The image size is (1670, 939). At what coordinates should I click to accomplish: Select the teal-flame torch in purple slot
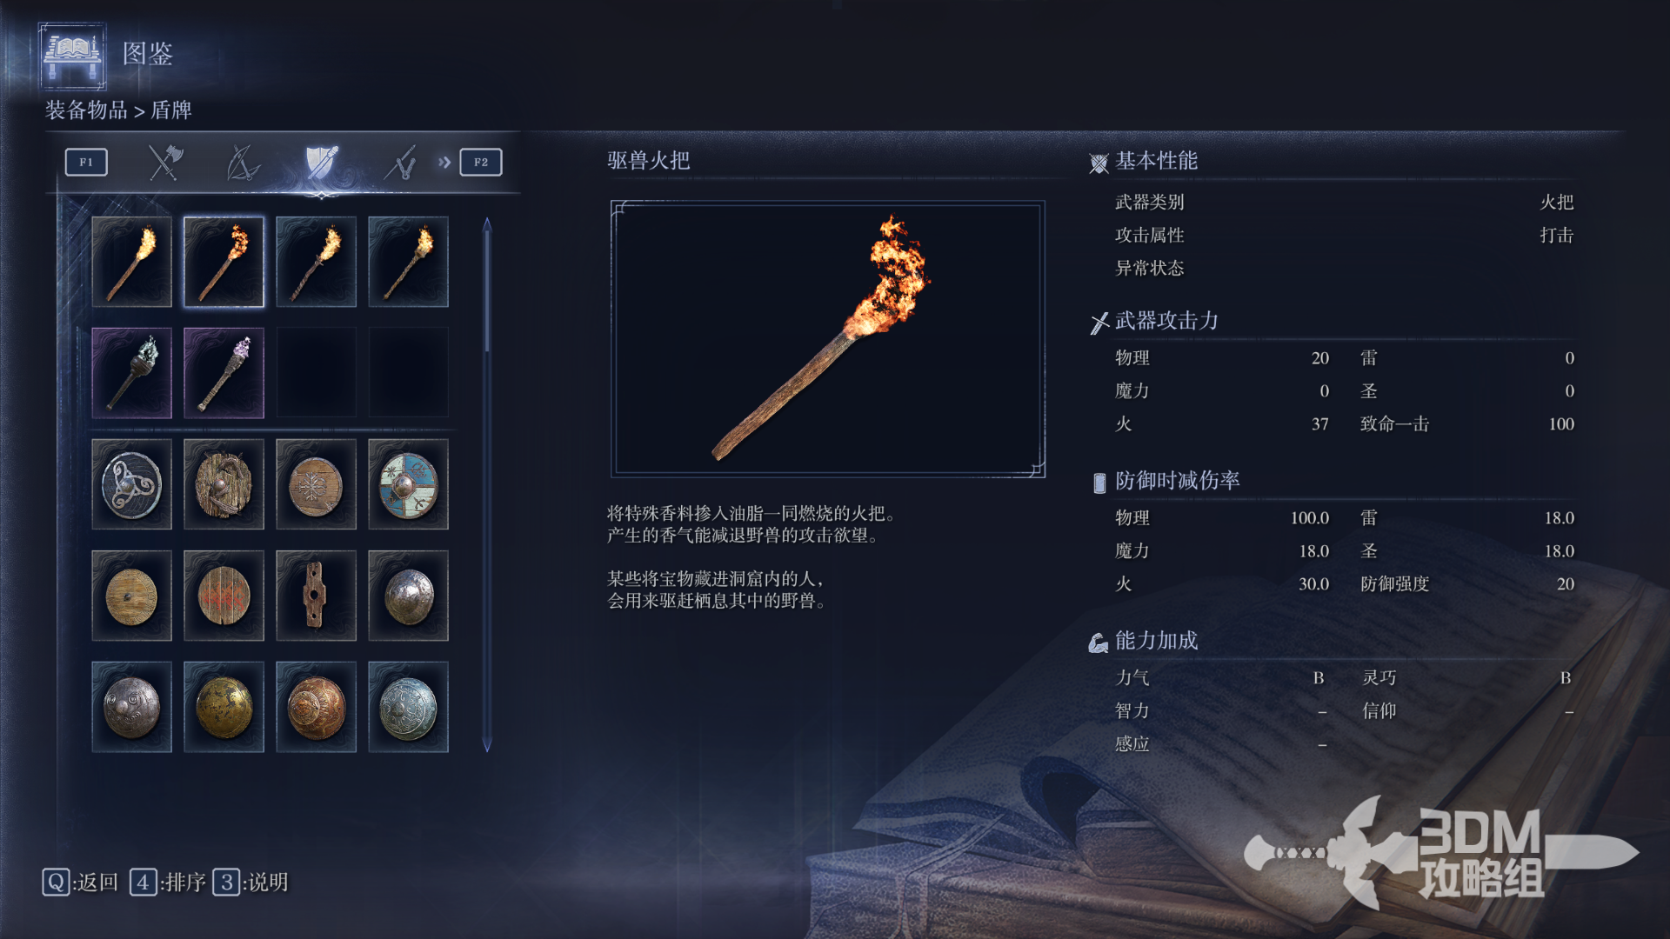pos(132,373)
